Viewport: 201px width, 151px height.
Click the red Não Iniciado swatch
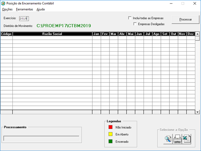pyautogui.click(x=111, y=127)
